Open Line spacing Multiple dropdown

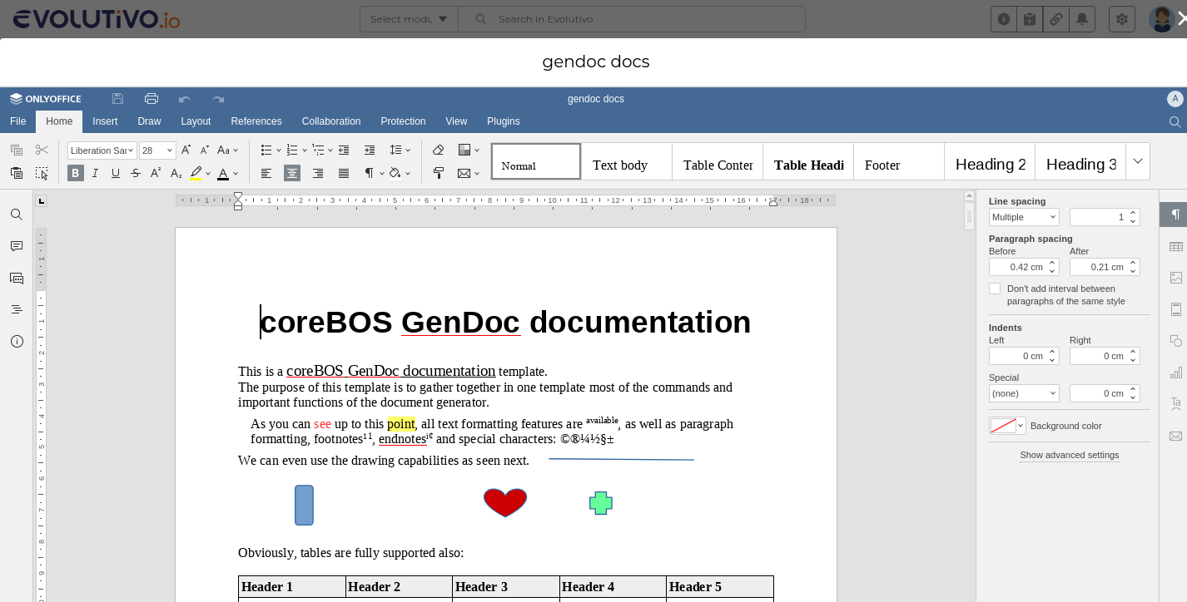point(1024,217)
